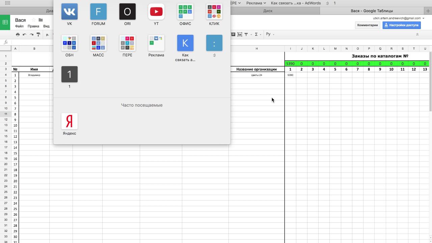The width and height of the screenshot is (432, 243).
Task: Open the Файл menu
Action: [19, 26]
